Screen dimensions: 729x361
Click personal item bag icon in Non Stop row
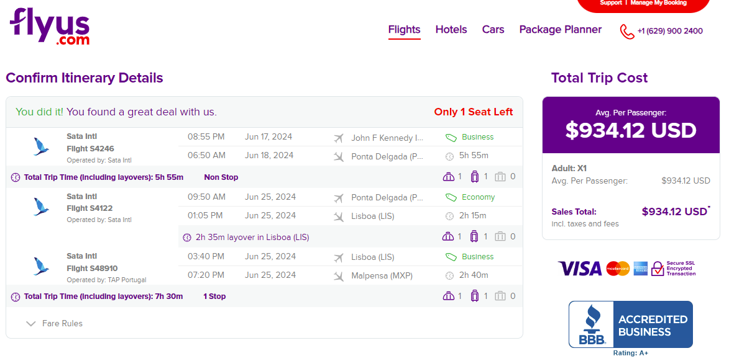(448, 177)
